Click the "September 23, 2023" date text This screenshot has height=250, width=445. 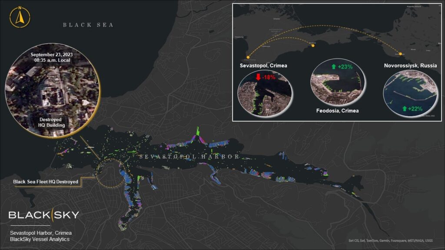pyautogui.click(x=52, y=54)
